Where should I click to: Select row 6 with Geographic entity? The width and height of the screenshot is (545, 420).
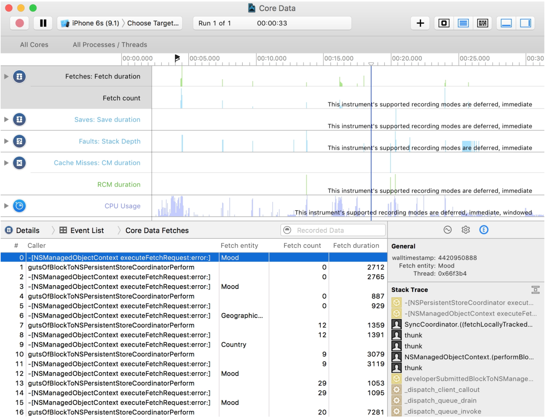pos(194,316)
